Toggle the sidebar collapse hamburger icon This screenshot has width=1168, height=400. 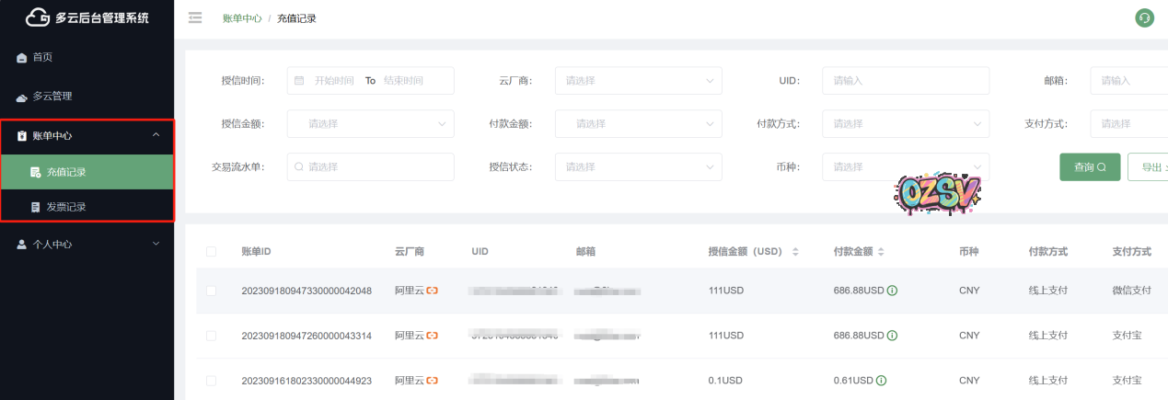(x=195, y=17)
